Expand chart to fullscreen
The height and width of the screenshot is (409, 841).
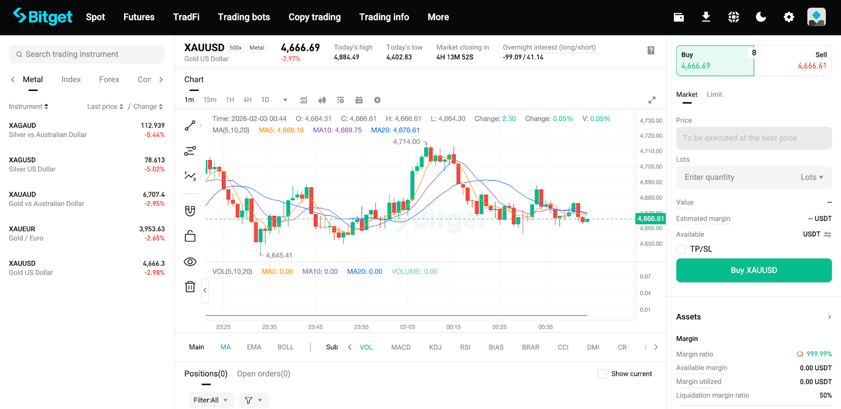[x=652, y=100]
